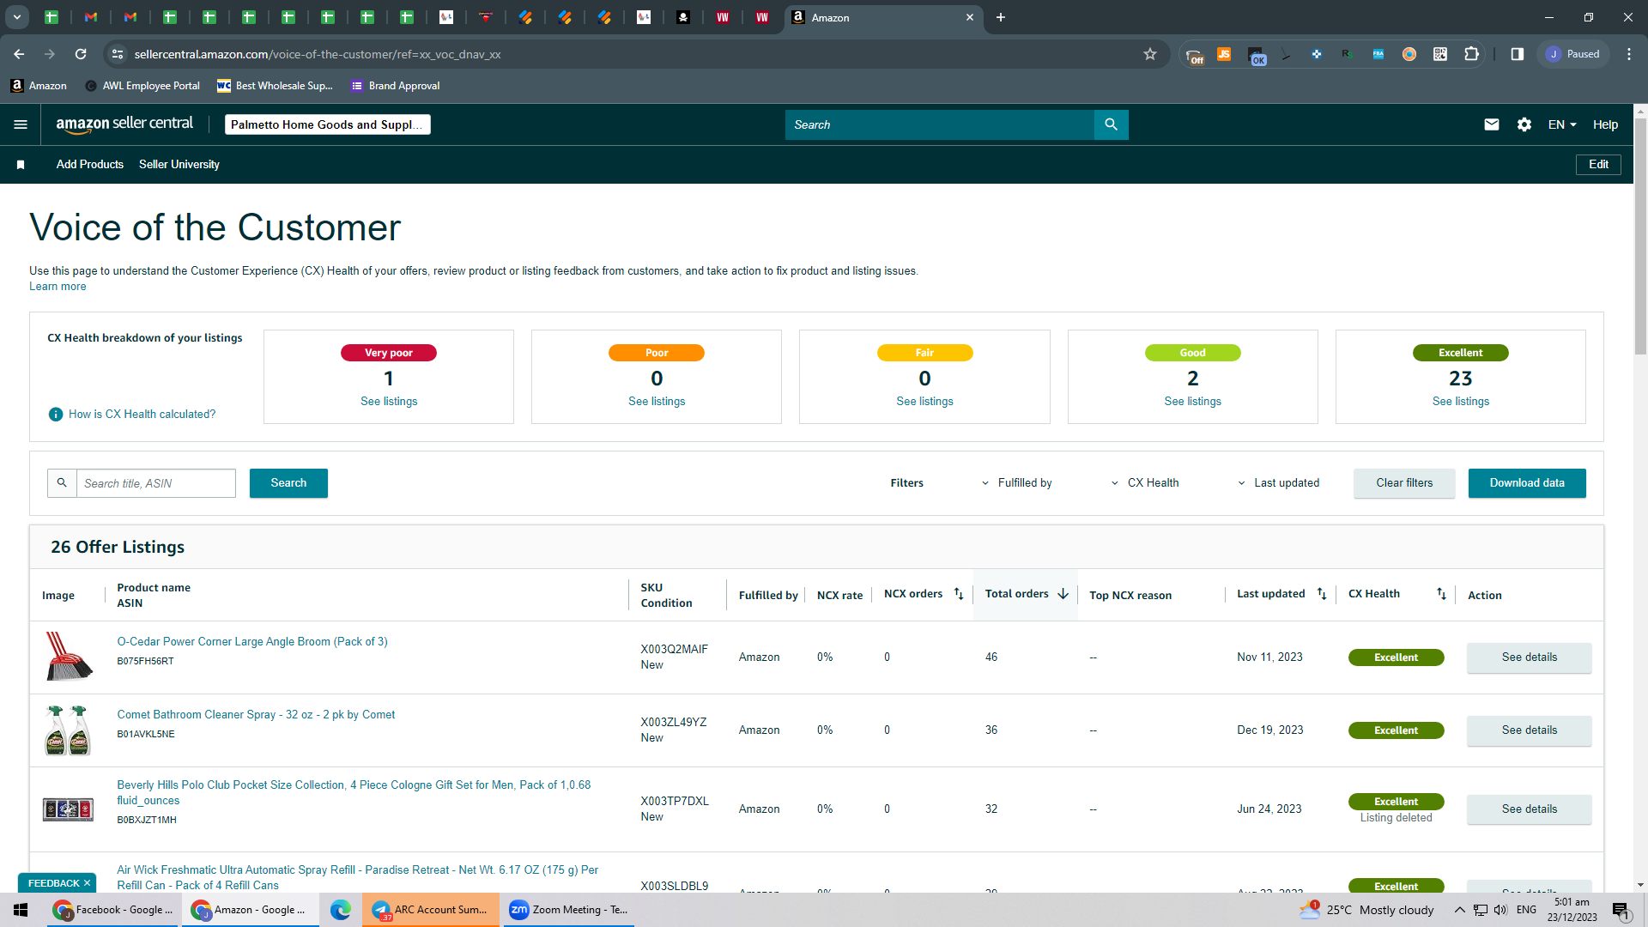Open the Windows Start menu
This screenshot has width=1648, height=927.
pos(21,910)
